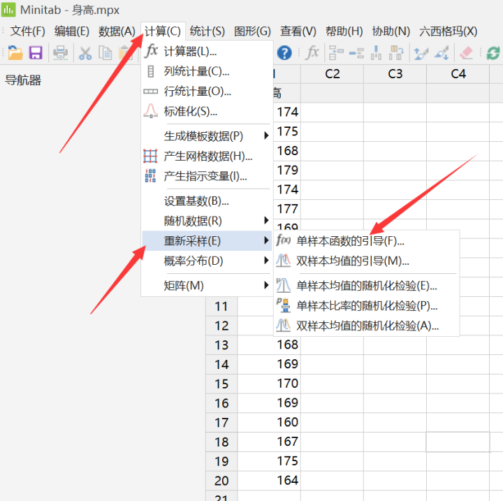This screenshot has width=503, height=501.
Task: Open the 帮助(H) menu
Action: [x=344, y=31]
